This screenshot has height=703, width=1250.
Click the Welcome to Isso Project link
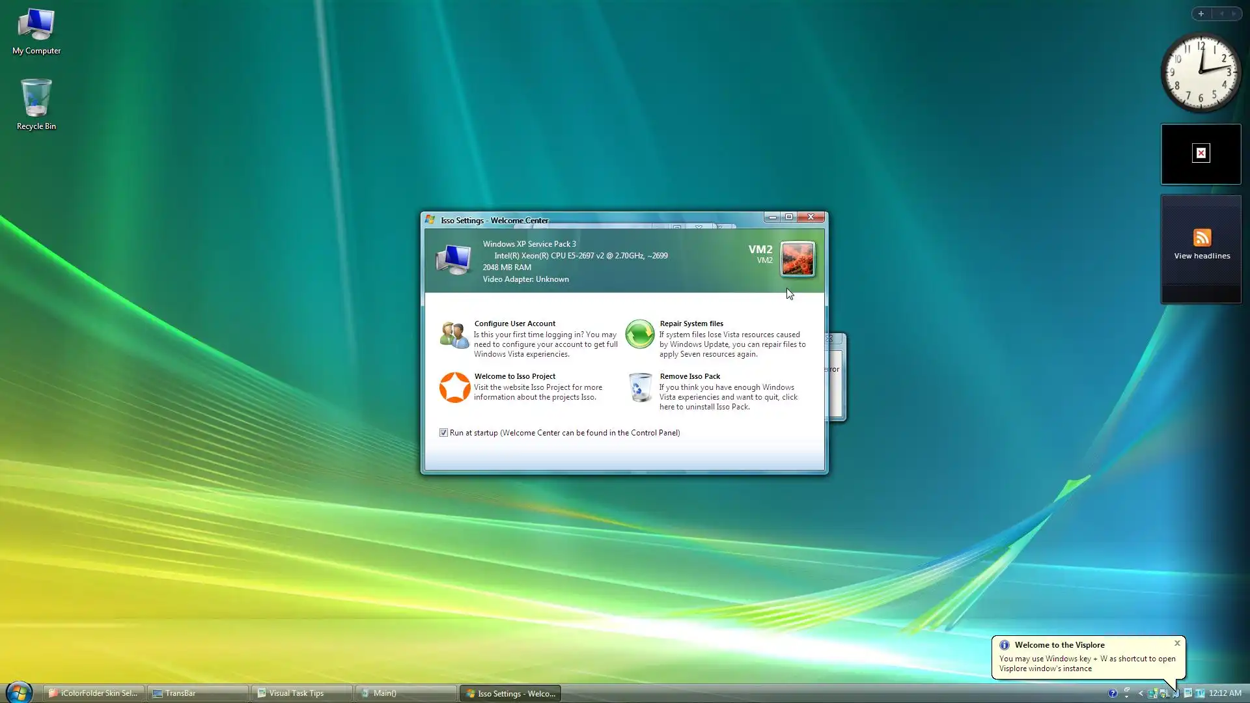pyautogui.click(x=514, y=376)
